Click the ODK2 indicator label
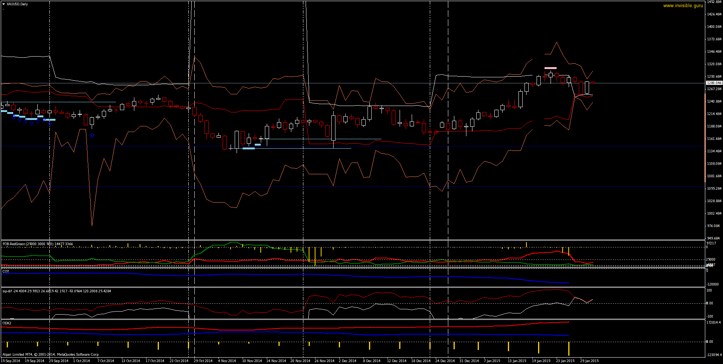 point(7,323)
